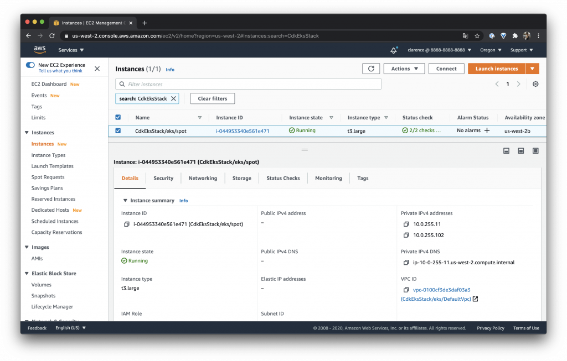
Task: Remove the CdkEksStack search filter
Action: 173,98
